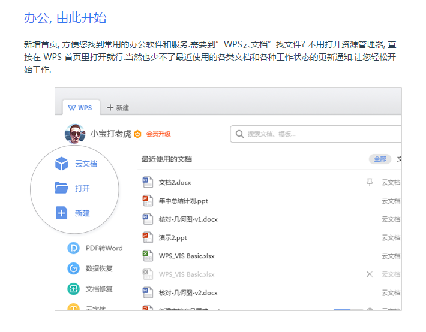Click the 办公, 由此开始 page heading
The width and height of the screenshot is (426, 332).
65,18
